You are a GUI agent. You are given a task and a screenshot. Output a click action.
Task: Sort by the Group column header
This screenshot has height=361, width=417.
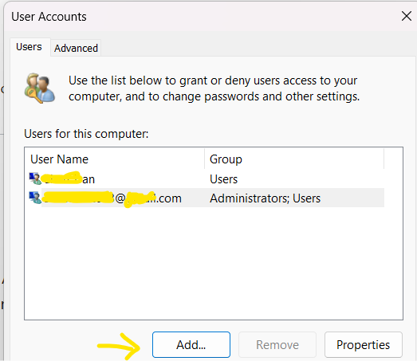[x=294, y=159]
